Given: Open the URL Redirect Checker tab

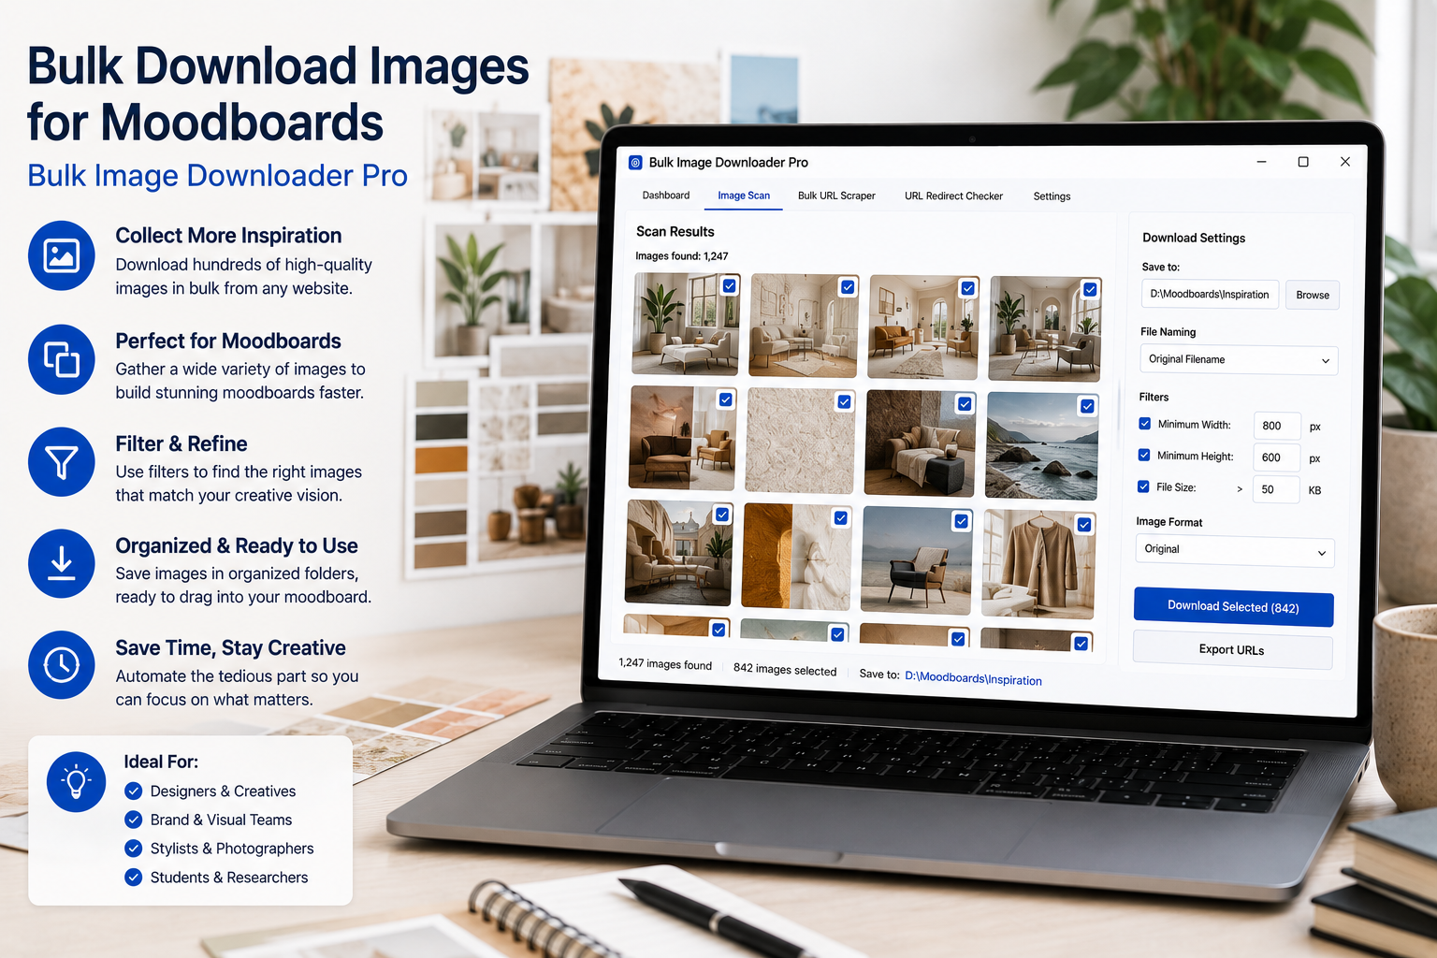Looking at the screenshot, I should (953, 196).
